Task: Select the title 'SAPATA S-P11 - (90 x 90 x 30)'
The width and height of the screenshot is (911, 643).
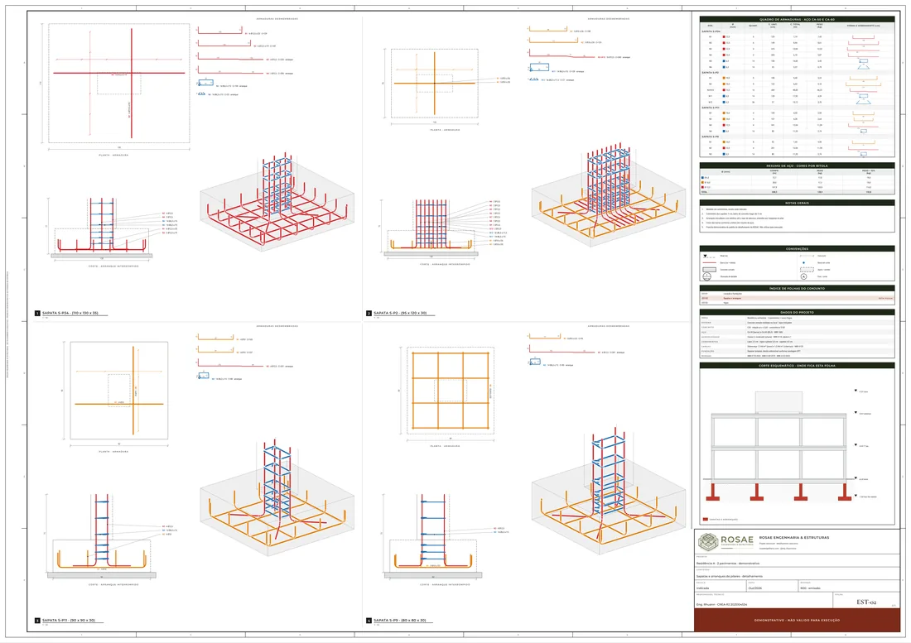Action: [69, 621]
